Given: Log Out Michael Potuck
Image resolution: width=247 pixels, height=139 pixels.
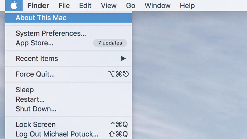Looking at the screenshot, I should (x=57, y=134).
